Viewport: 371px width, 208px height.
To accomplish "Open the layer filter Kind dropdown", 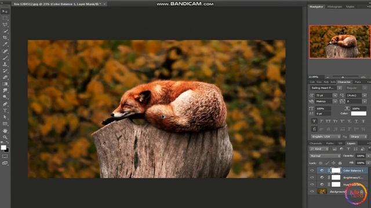I will pyautogui.click(x=319, y=149).
